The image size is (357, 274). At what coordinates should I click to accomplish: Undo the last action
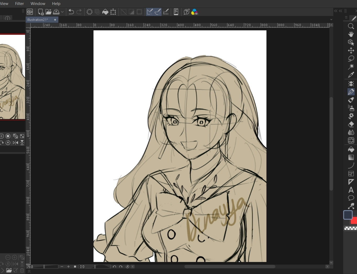pos(71,12)
